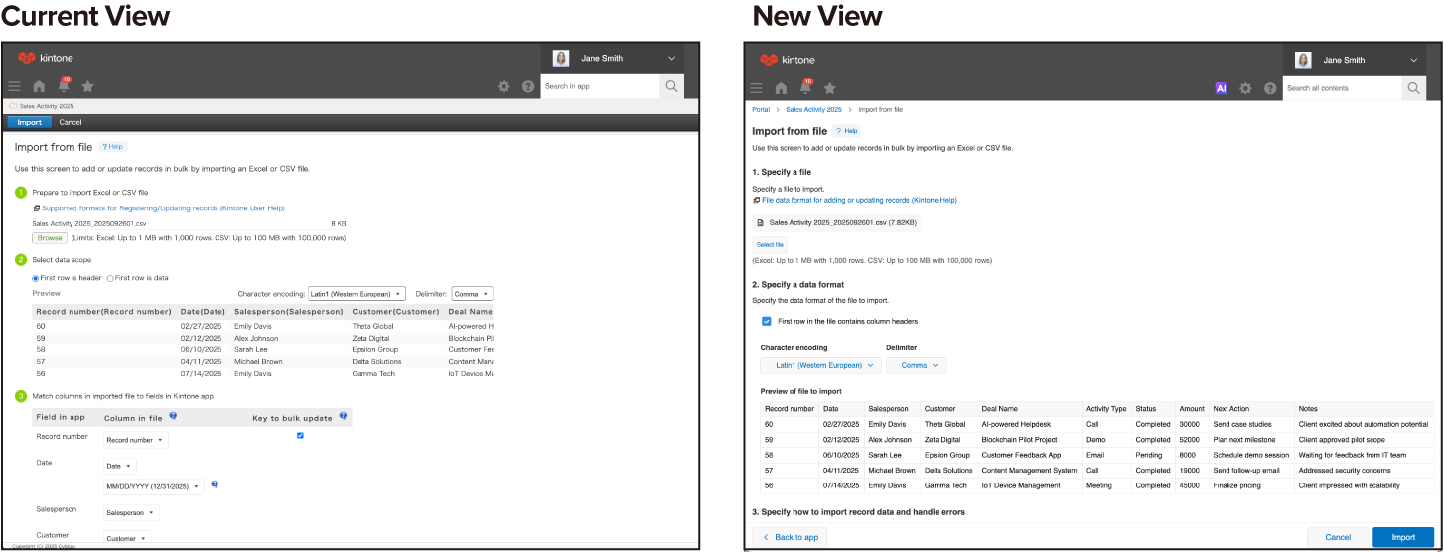Click settings gear icon in New View
1444x552 pixels.
1245,88
